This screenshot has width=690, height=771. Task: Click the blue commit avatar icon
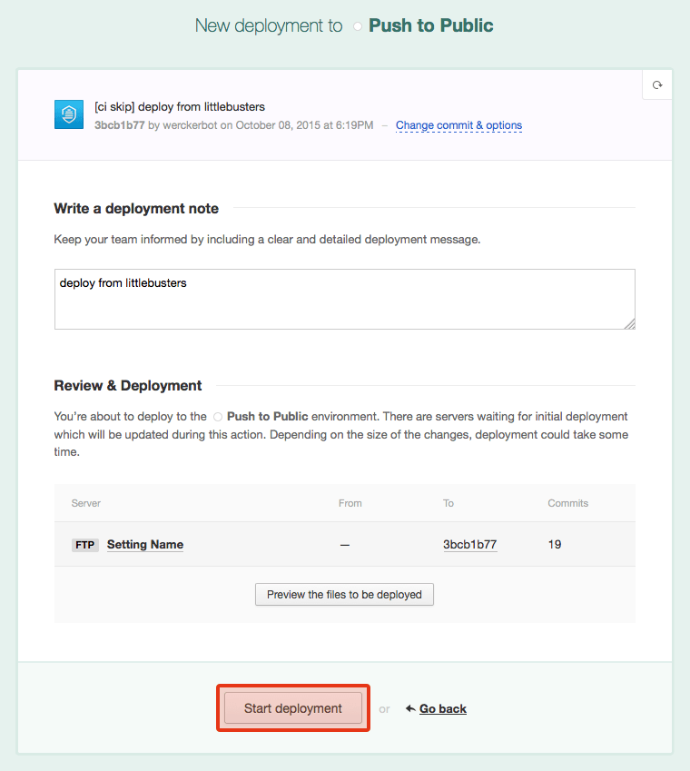click(69, 114)
